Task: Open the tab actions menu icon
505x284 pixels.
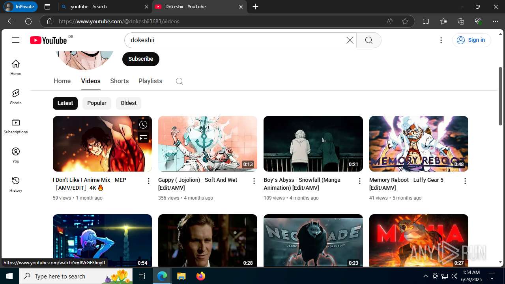Action: click(x=47, y=7)
